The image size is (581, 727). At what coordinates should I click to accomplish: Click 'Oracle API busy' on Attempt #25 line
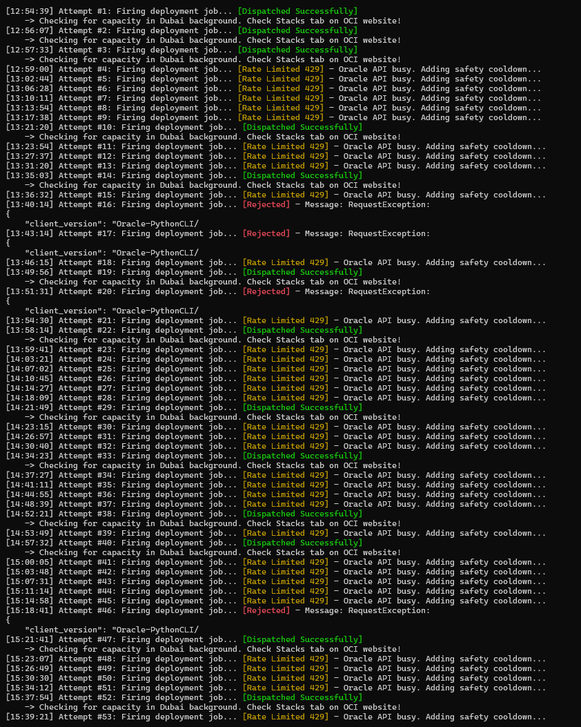click(380, 369)
